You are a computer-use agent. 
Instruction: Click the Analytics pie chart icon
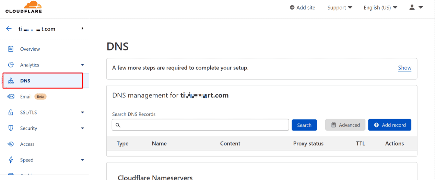point(11,65)
